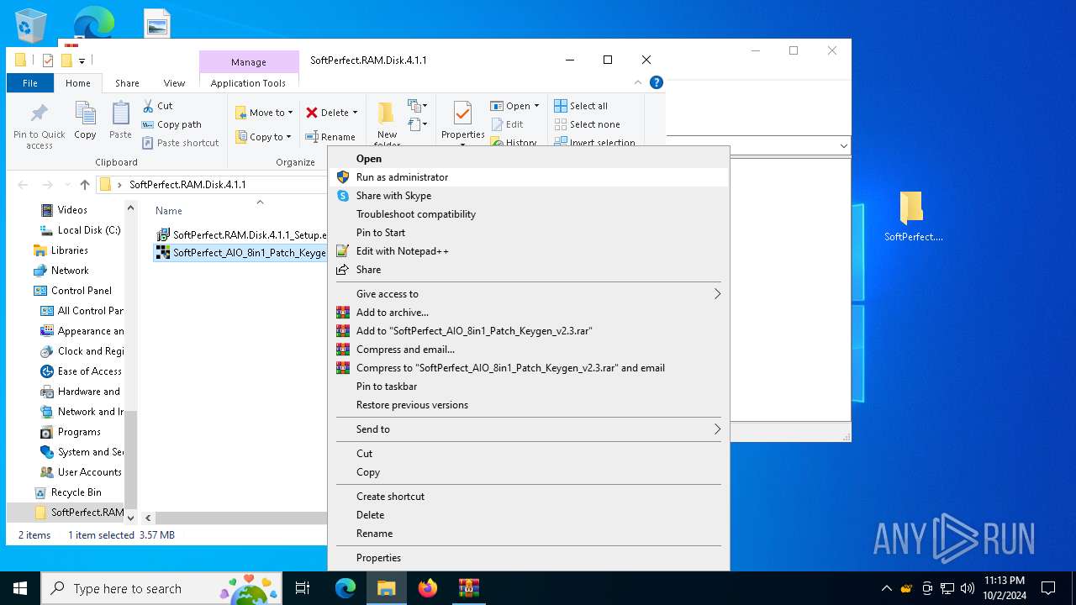Click the Rename ribbon button

click(330, 137)
